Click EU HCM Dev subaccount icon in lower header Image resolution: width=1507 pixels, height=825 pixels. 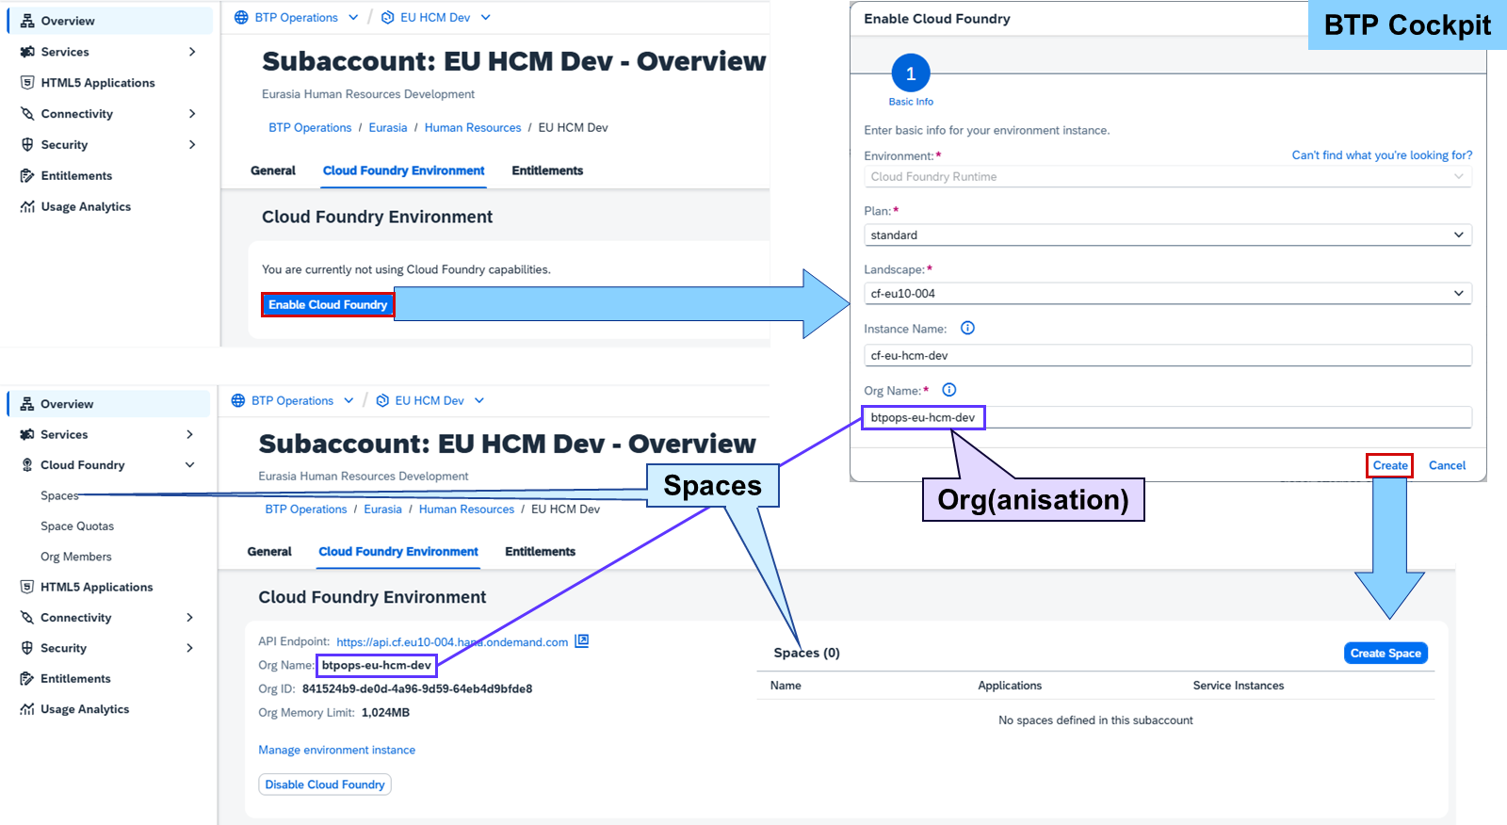tap(382, 400)
